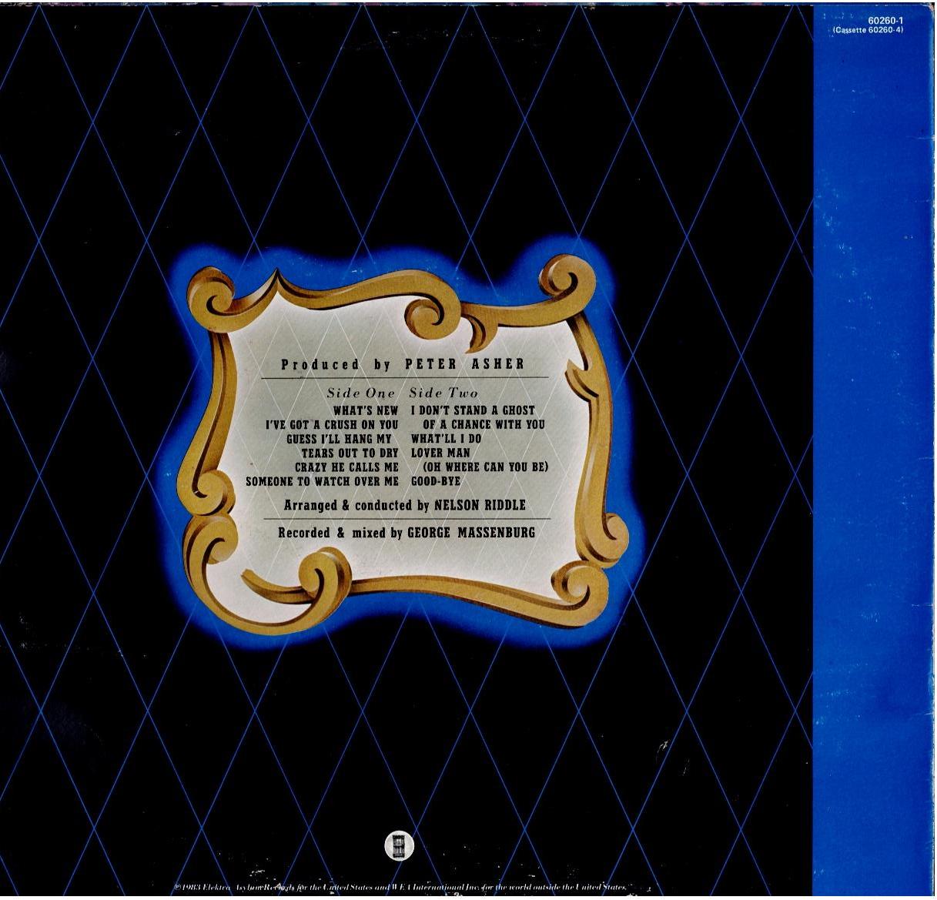The image size is (937, 900).
Task: Choose 'I'VE GOT A CRUSH ON YOU' track
Action: (x=331, y=425)
